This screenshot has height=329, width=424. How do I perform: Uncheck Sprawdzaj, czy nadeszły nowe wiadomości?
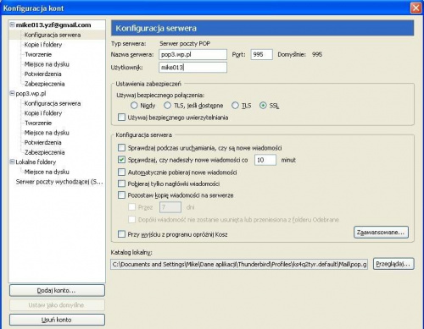(121, 160)
